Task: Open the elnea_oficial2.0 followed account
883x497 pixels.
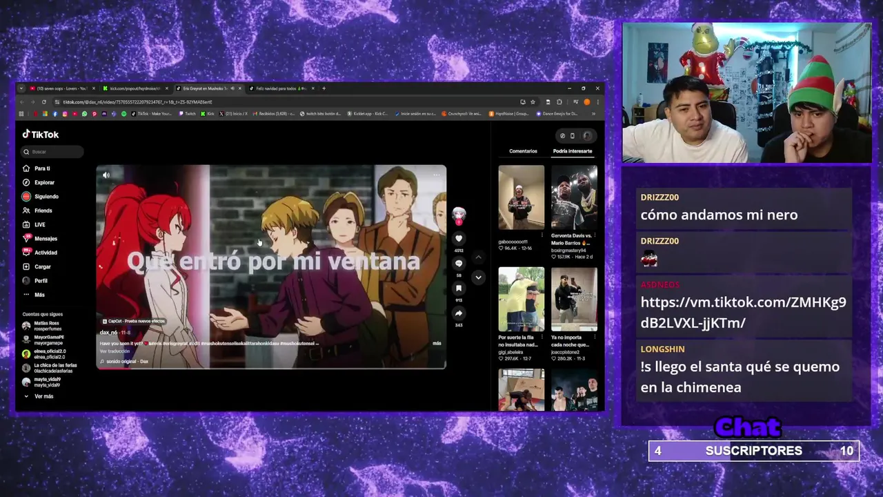Action: (x=43, y=354)
